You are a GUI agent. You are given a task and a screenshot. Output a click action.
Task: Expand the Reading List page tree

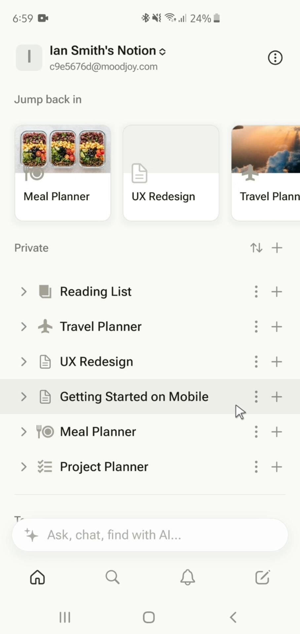click(x=23, y=292)
